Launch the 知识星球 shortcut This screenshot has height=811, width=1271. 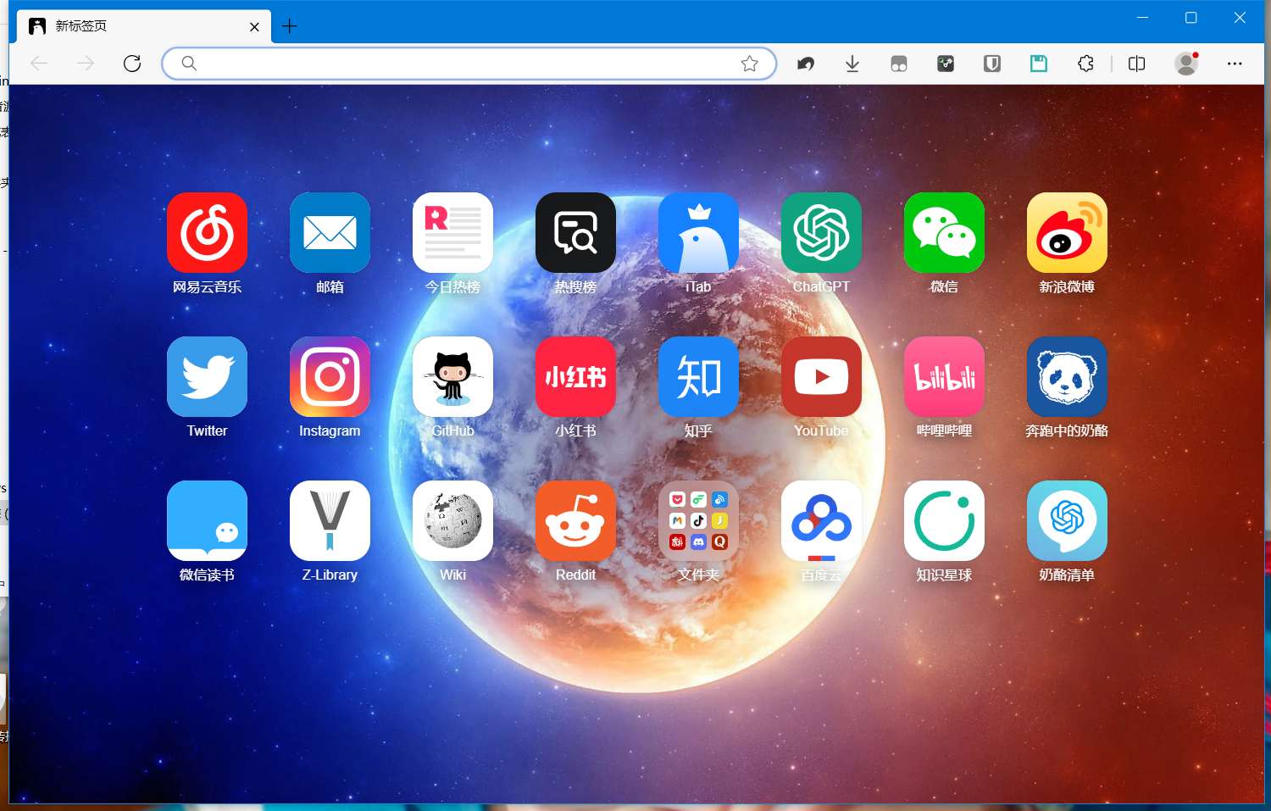coord(944,520)
